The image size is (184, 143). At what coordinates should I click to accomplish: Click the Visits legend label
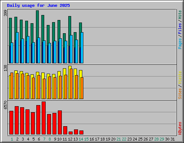180,78
